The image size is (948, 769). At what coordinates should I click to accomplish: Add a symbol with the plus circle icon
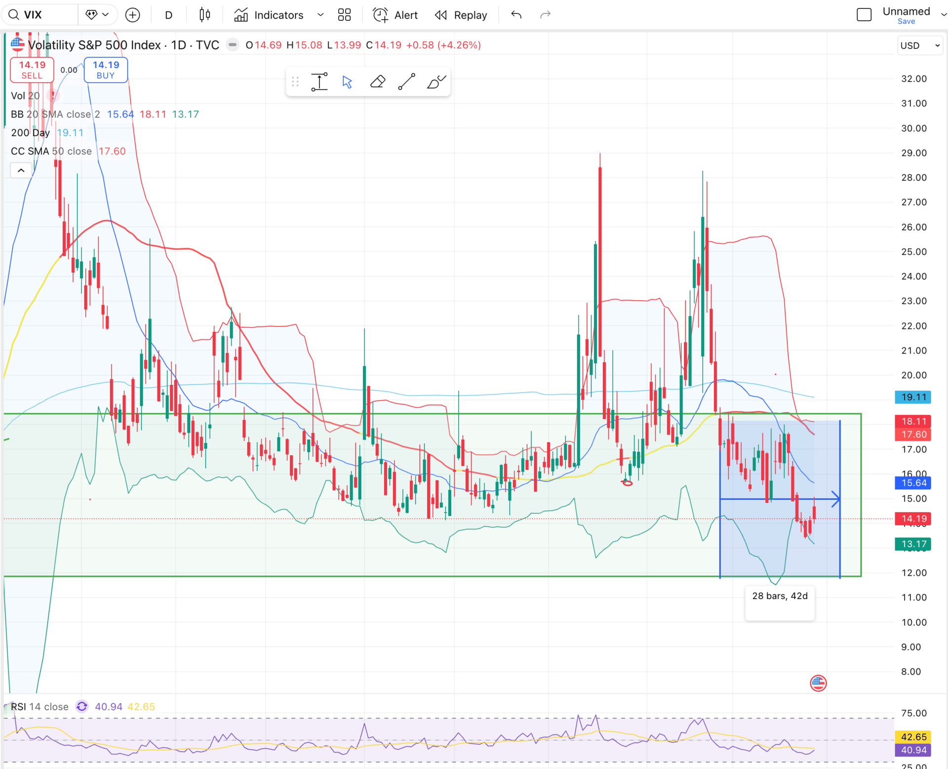(x=132, y=15)
